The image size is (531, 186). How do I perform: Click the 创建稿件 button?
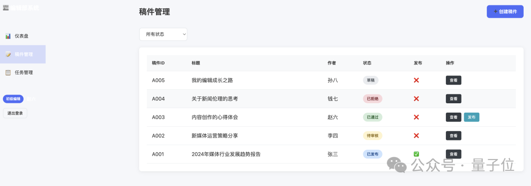point(505,11)
